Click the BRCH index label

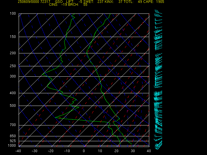[74, 5]
